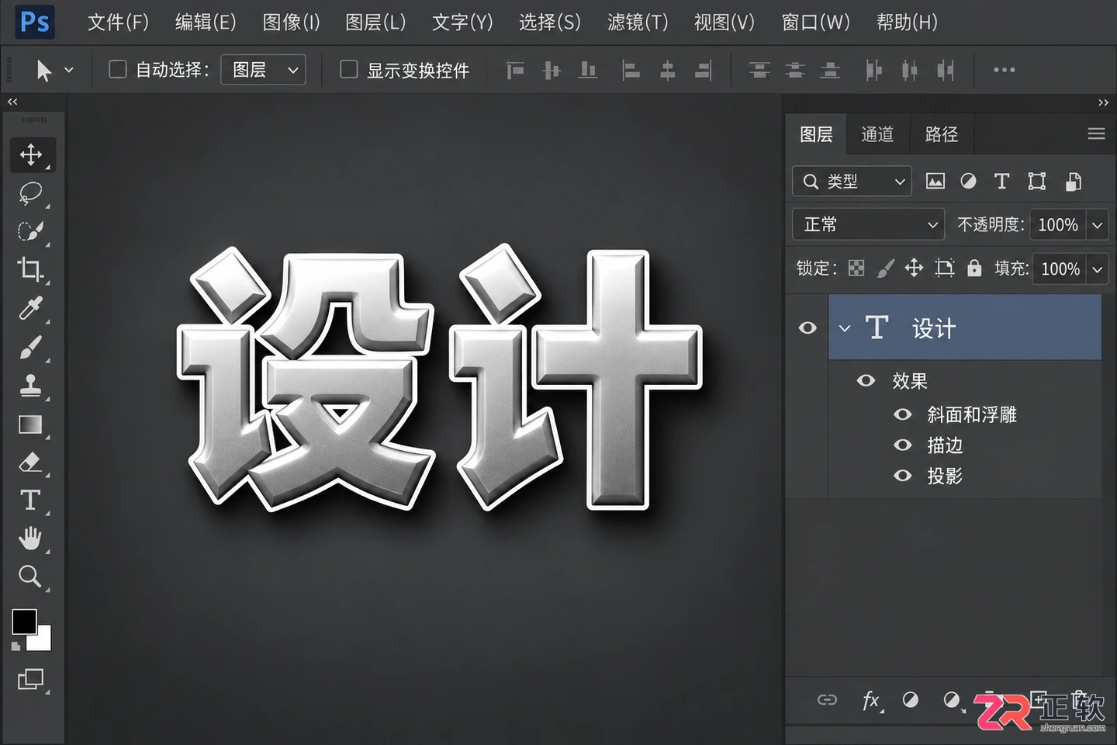Select the Crop tool

tap(30, 269)
